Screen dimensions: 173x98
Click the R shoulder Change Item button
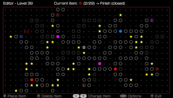tap(83, 96)
